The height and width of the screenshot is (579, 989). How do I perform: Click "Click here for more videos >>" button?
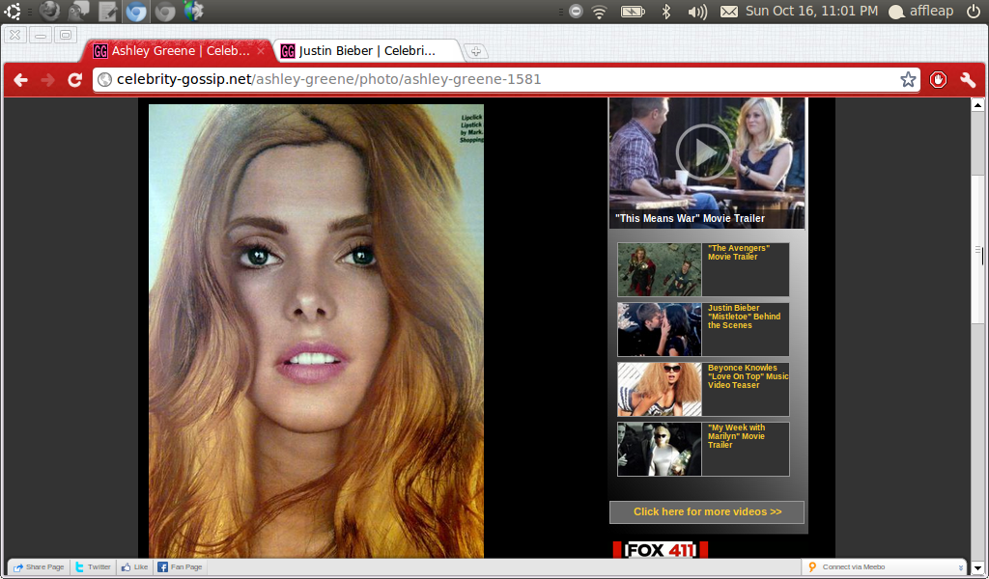[707, 511]
